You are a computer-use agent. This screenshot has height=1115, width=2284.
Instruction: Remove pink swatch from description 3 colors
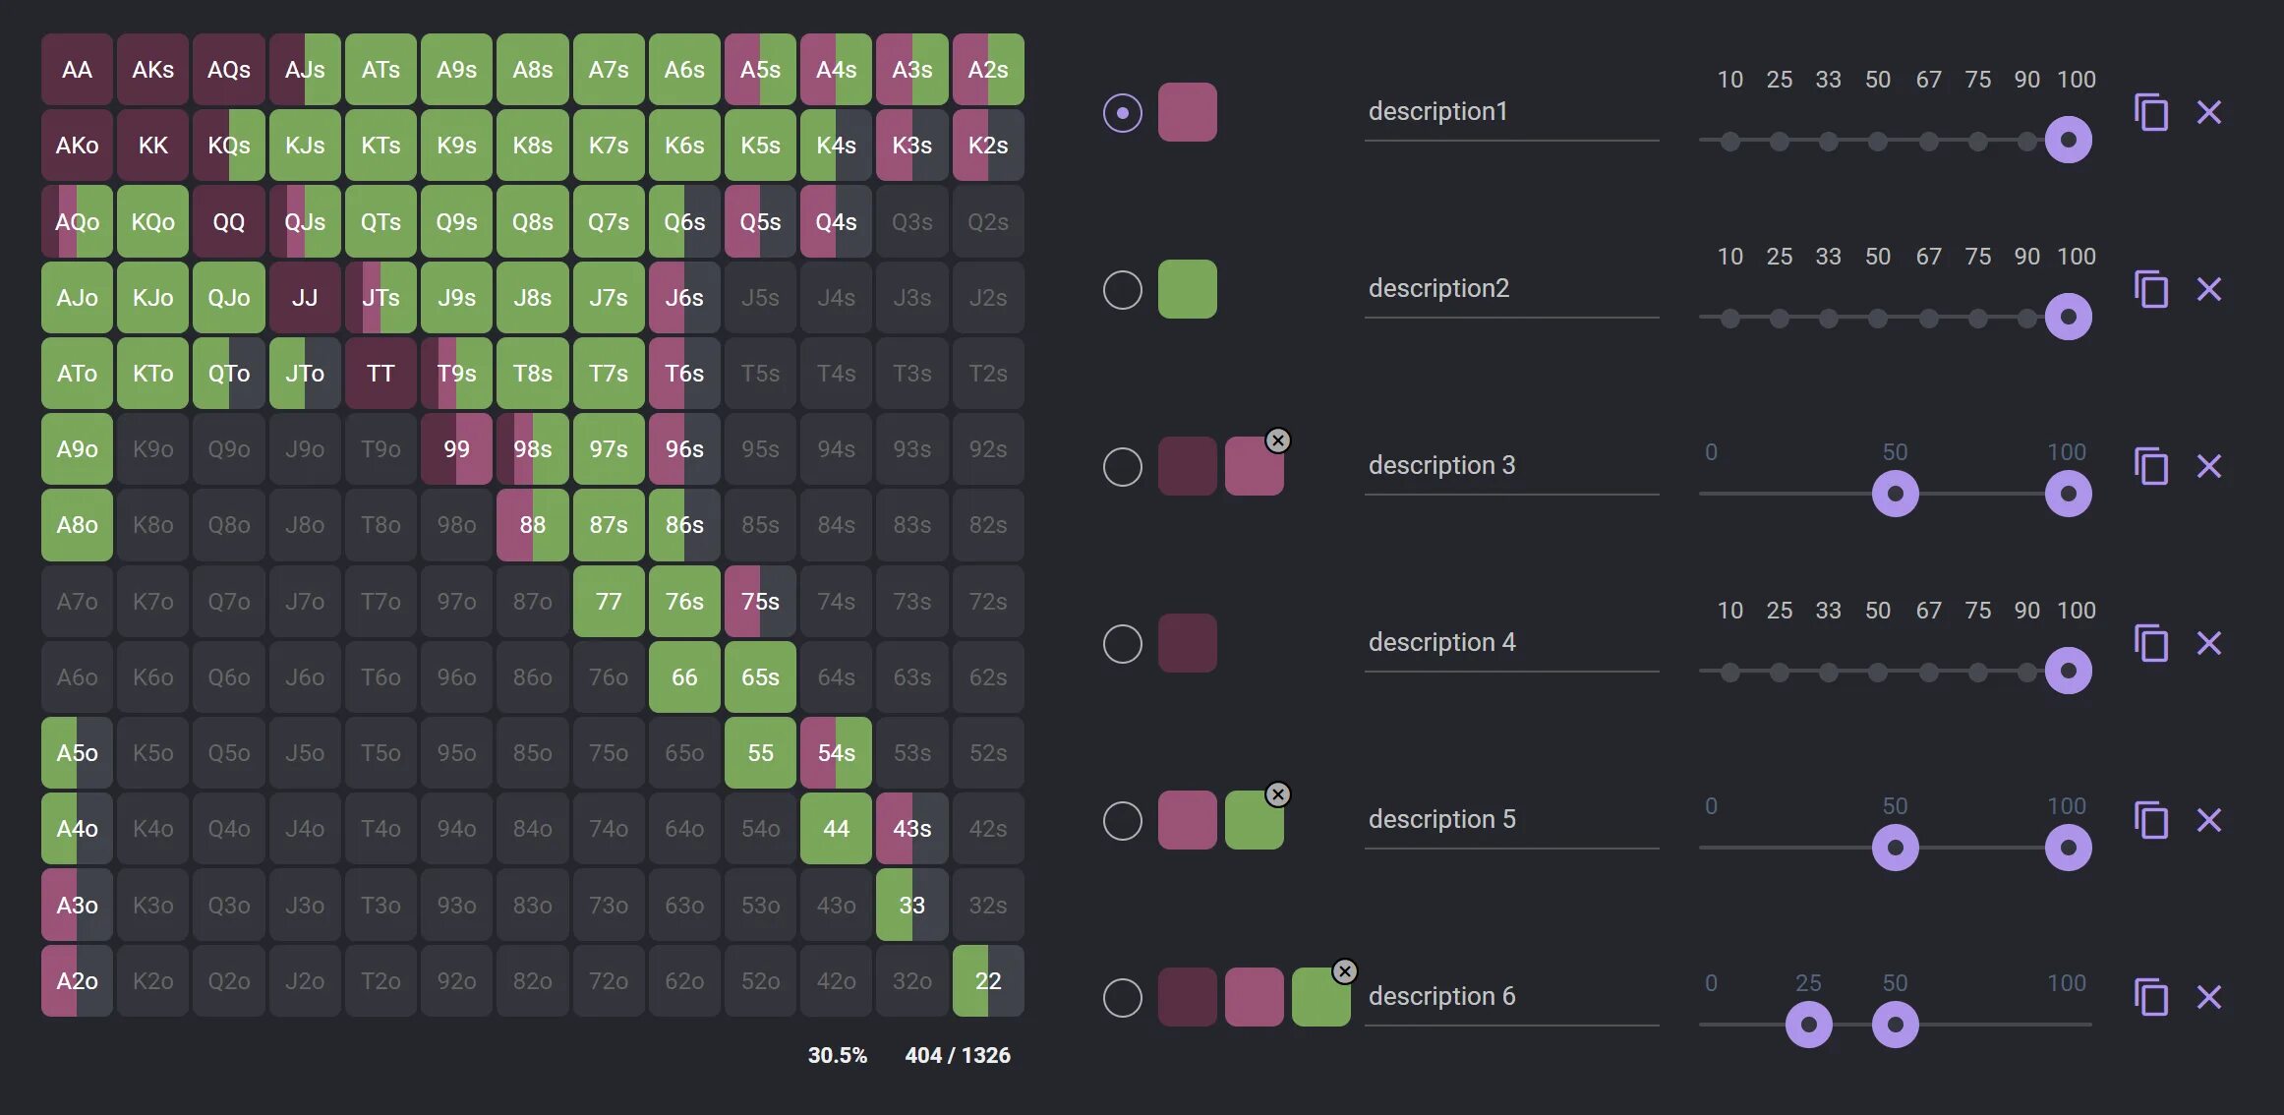1277,440
